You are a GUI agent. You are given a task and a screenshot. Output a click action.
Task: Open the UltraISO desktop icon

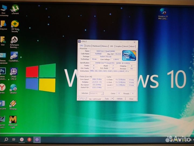click(x=13, y=89)
